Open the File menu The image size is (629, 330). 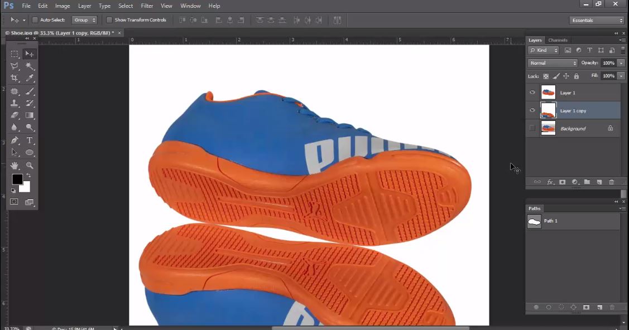pos(26,6)
